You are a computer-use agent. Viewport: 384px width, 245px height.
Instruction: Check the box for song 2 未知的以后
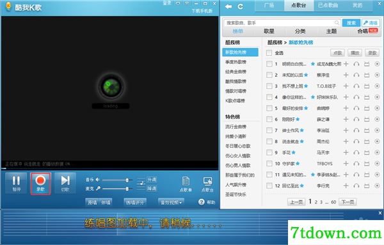click(269, 75)
